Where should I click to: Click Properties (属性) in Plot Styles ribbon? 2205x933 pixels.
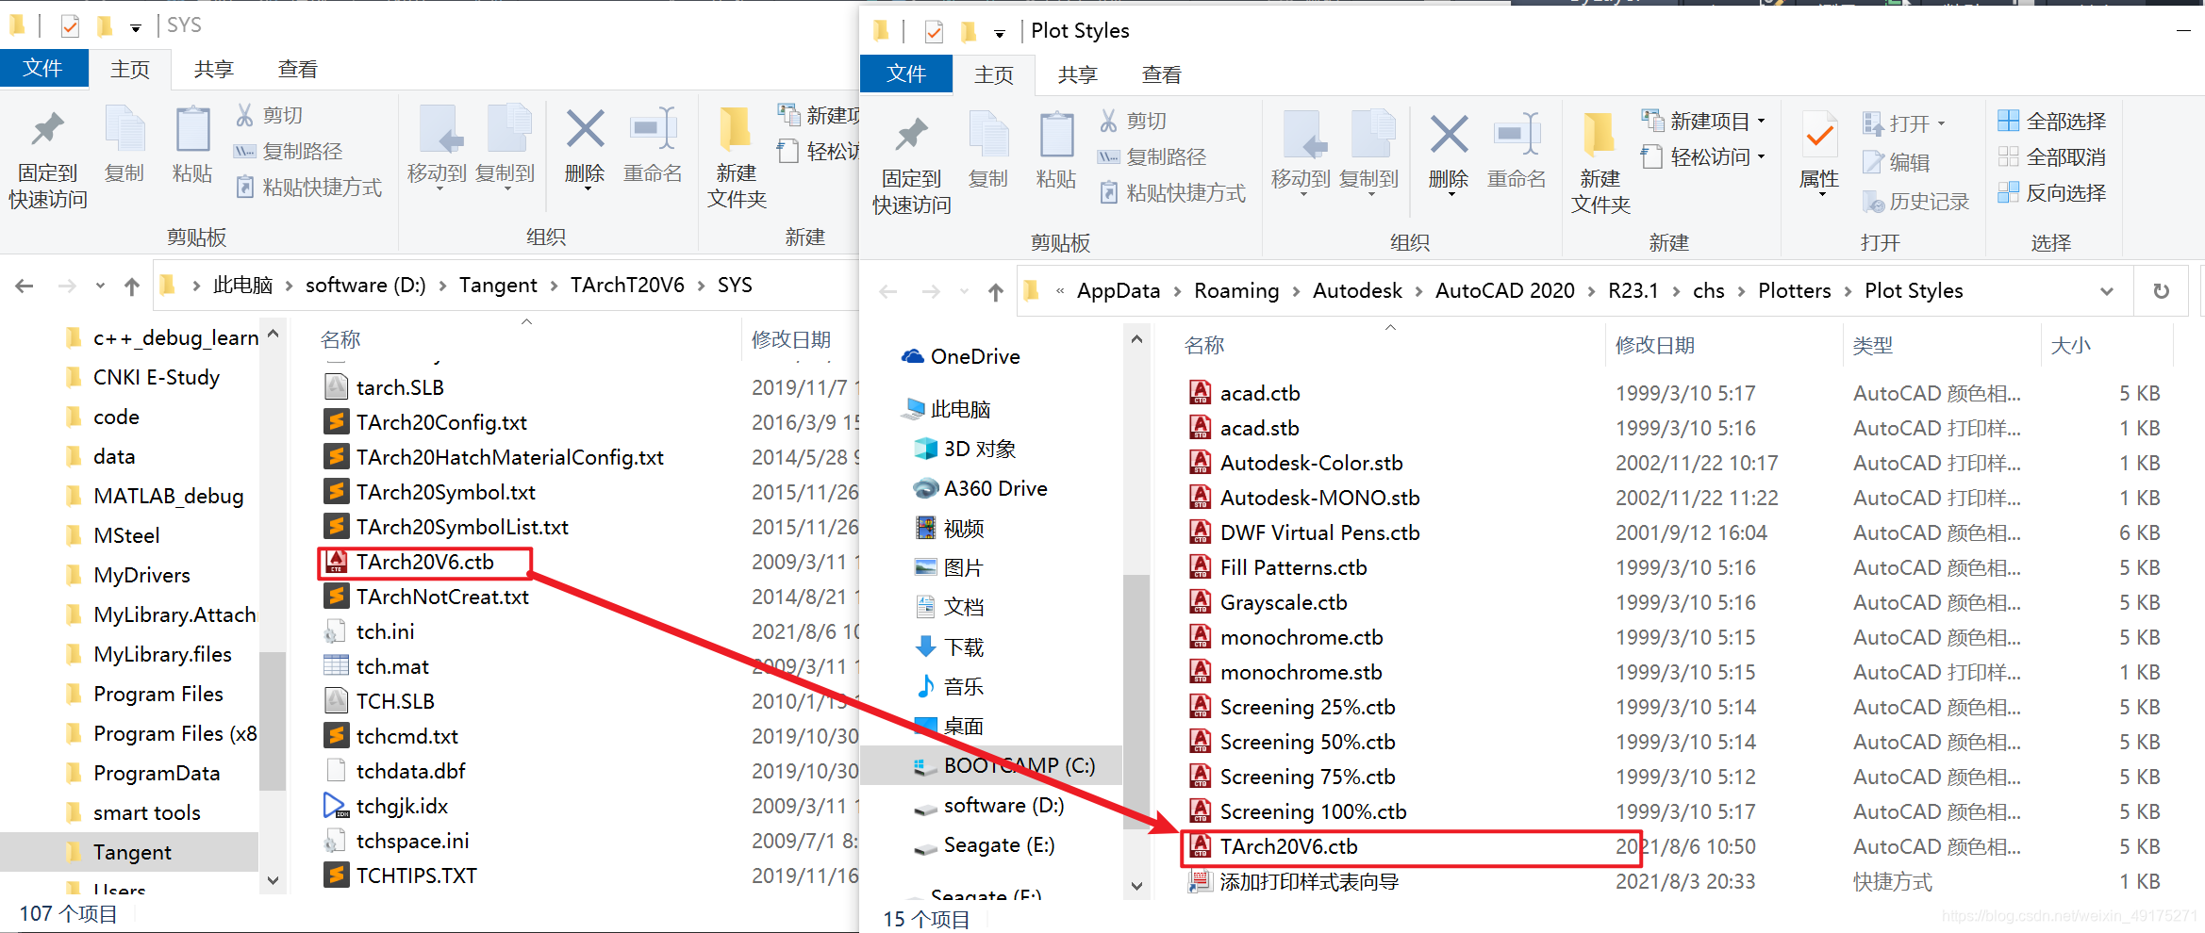(1819, 152)
